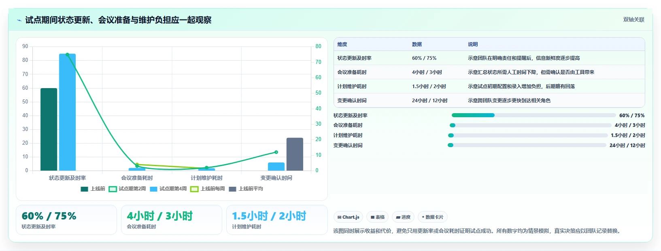Image resolution: width=661 pixels, height=251 pixels.
Task: Toggle the 上线前 legend swatch
Action: click(84, 189)
